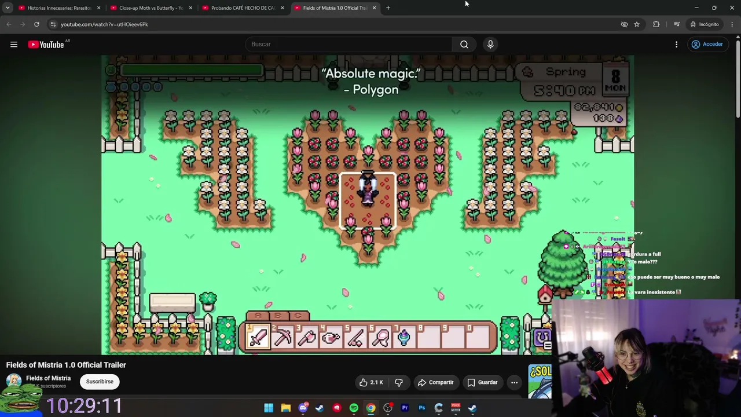The width and height of the screenshot is (741, 417).
Task: Open Voicemeeter from the taskbar
Action: [456, 408]
